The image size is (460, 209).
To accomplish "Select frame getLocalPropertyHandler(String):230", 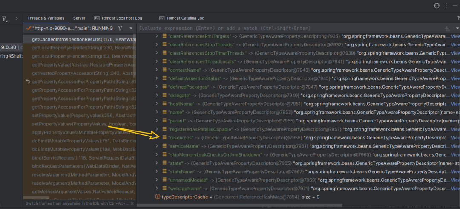I will [x=80, y=48].
